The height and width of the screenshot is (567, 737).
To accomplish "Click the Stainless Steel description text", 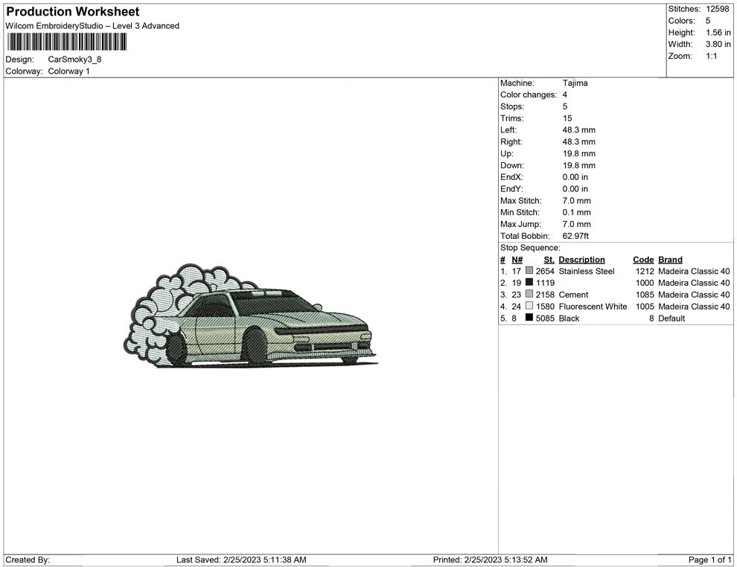I will coord(587,271).
